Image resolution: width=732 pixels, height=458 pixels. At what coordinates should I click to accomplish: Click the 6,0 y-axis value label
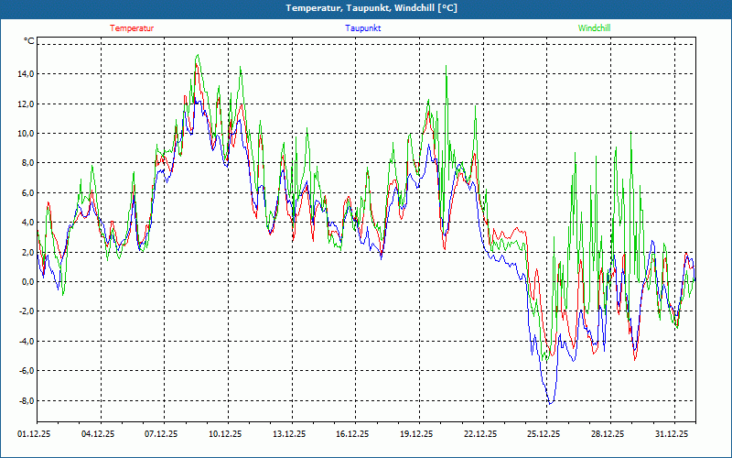click(27, 193)
